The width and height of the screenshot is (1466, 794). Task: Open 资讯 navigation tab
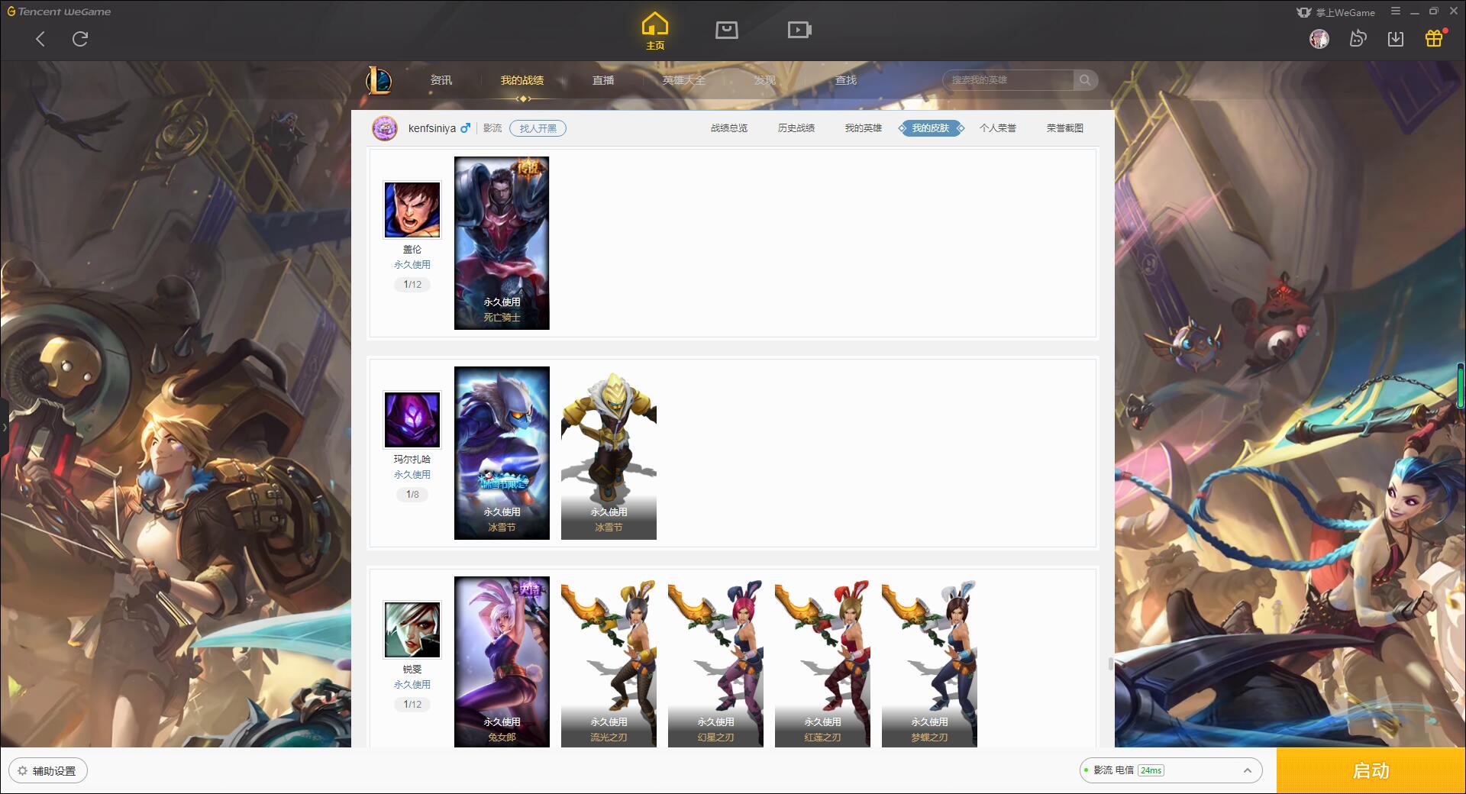coord(441,80)
